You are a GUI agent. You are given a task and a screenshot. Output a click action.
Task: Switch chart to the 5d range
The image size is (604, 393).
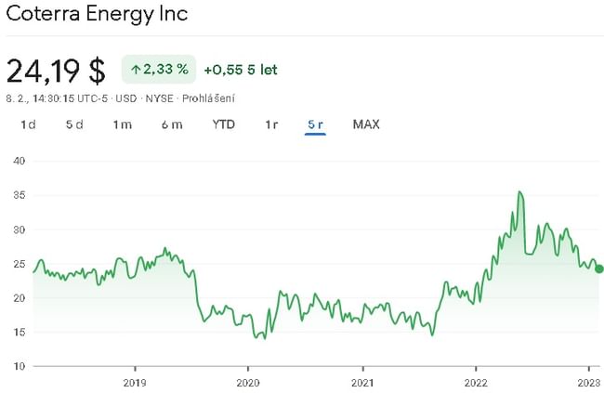(x=74, y=124)
